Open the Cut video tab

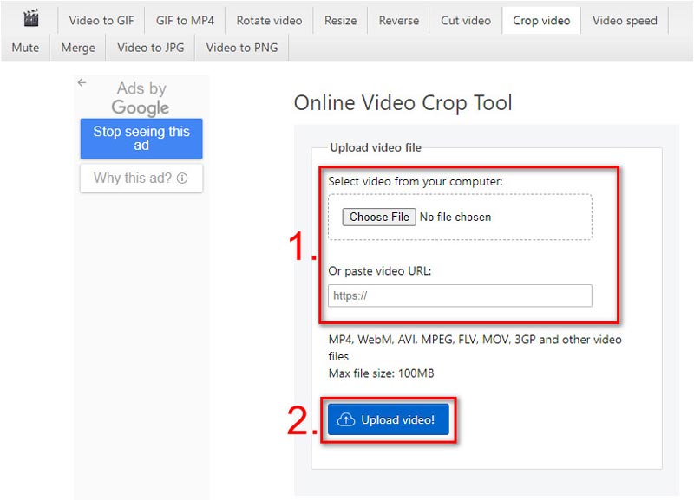(466, 20)
